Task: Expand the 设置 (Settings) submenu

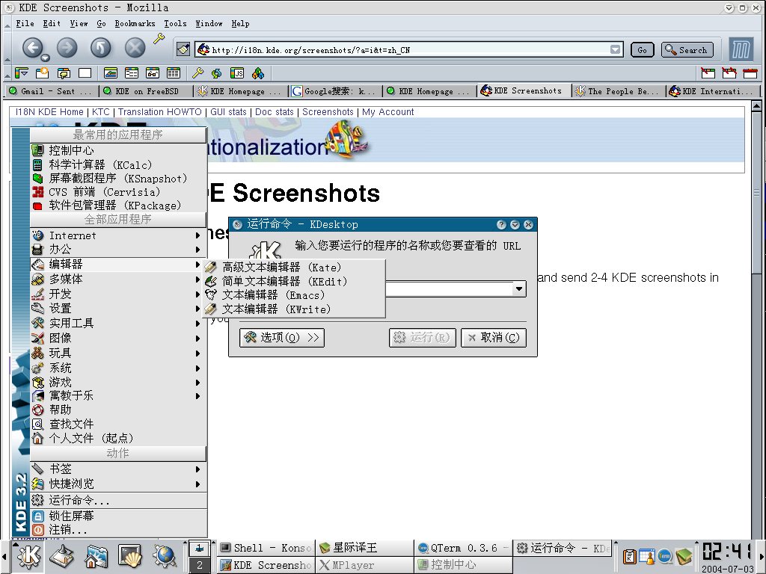Action: click(118, 309)
